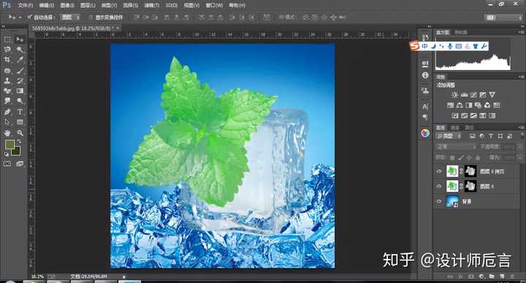Open the 图层(L) menu
Screen dimensions: 526x283
88,5
